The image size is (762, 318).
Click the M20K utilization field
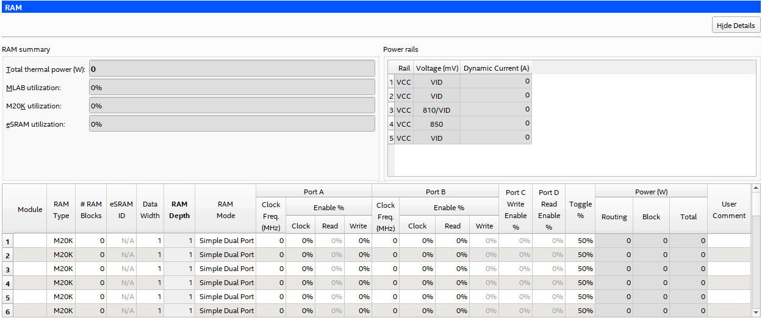tap(232, 105)
